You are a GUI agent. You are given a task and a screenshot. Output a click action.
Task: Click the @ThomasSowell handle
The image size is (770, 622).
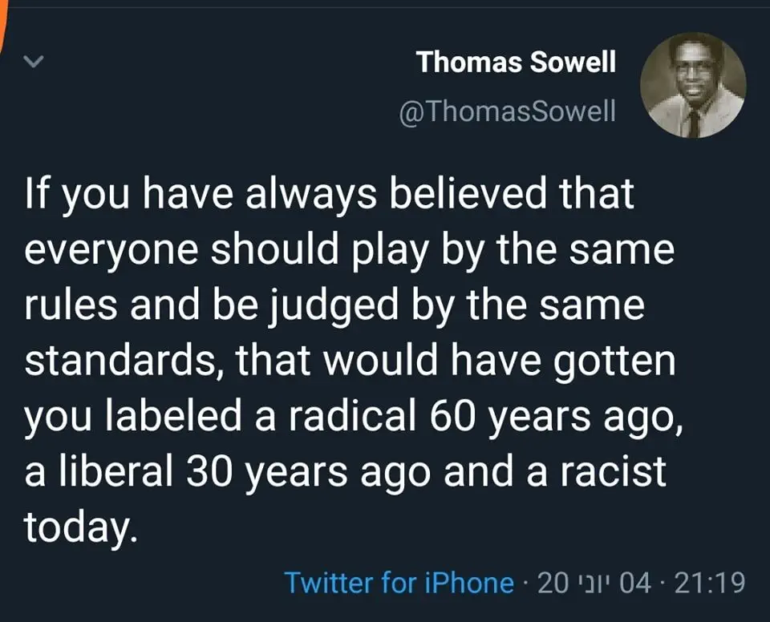pyautogui.click(x=507, y=111)
